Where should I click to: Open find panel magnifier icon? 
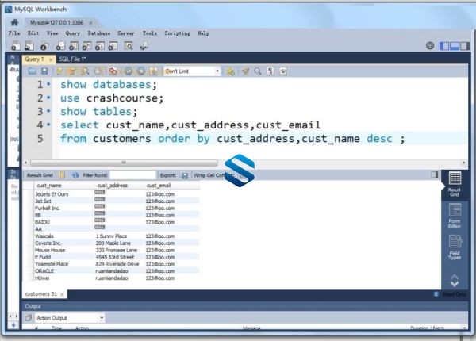[258, 71]
